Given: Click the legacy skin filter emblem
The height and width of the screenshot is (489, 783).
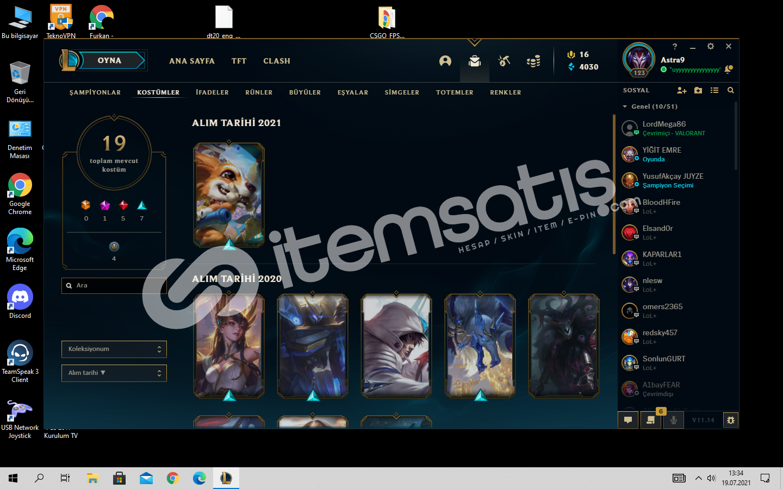Looking at the screenshot, I should tap(114, 247).
